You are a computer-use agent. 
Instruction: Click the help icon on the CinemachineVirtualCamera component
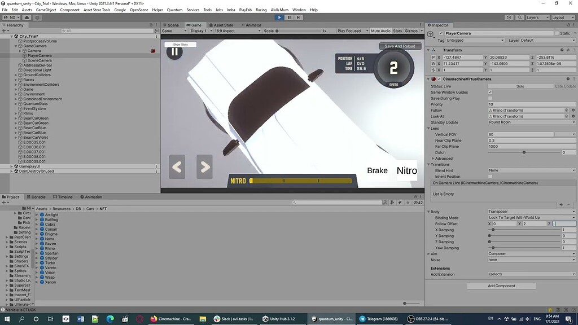[x=568, y=79]
